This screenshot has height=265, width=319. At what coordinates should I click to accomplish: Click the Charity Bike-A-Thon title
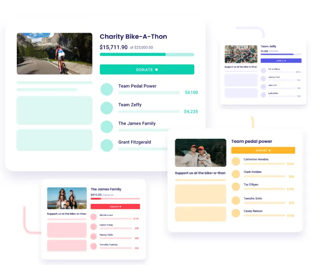133,37
